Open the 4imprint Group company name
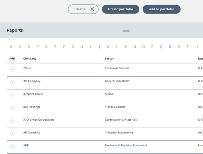The height and width of the screenshot is (154, 203). click(x=33, y=94)
